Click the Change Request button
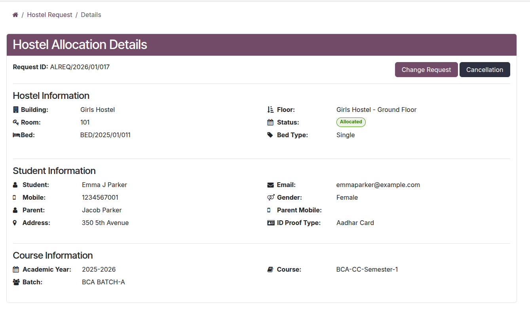The image size is (530, 312). point(426,70)
